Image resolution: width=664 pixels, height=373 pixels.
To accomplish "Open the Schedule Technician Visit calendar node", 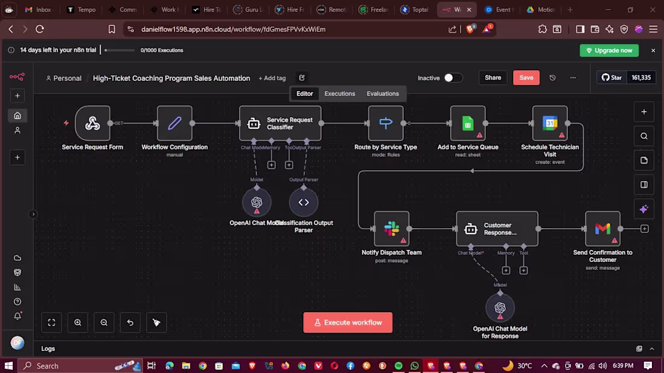I will point(550,123).
